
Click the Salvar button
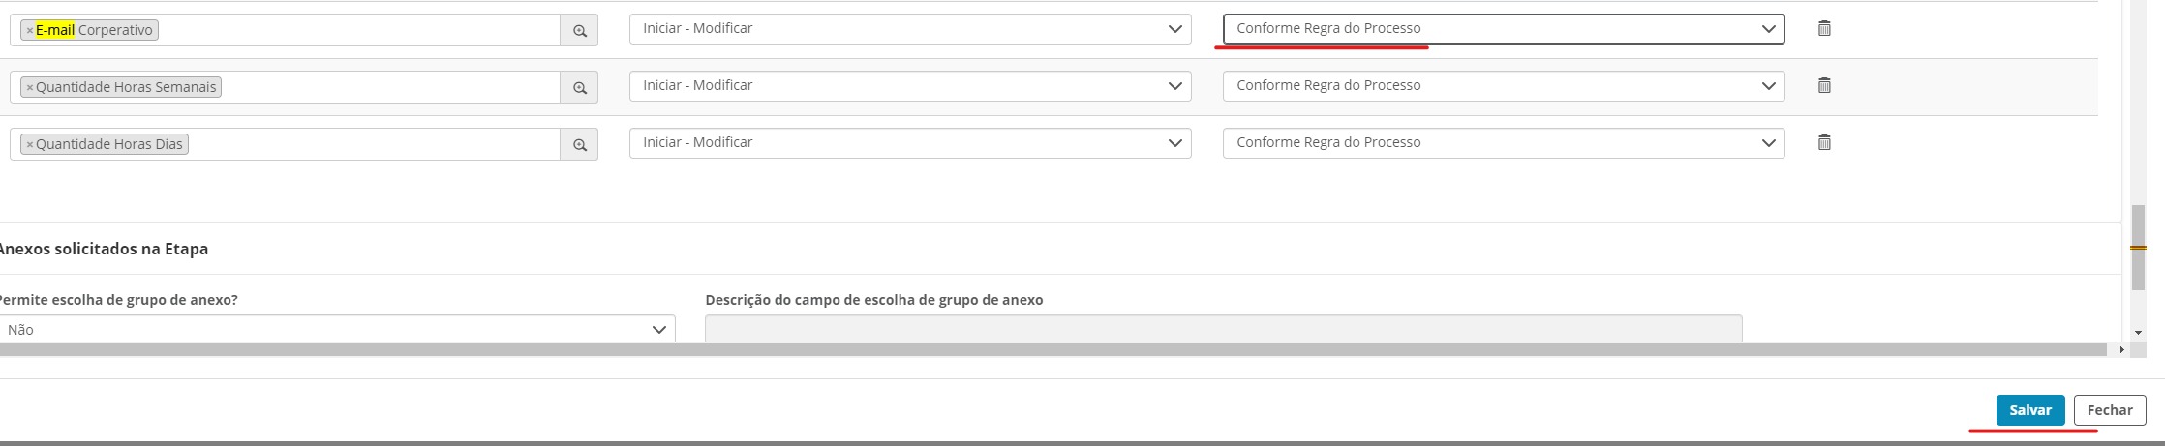[2030, 410]
